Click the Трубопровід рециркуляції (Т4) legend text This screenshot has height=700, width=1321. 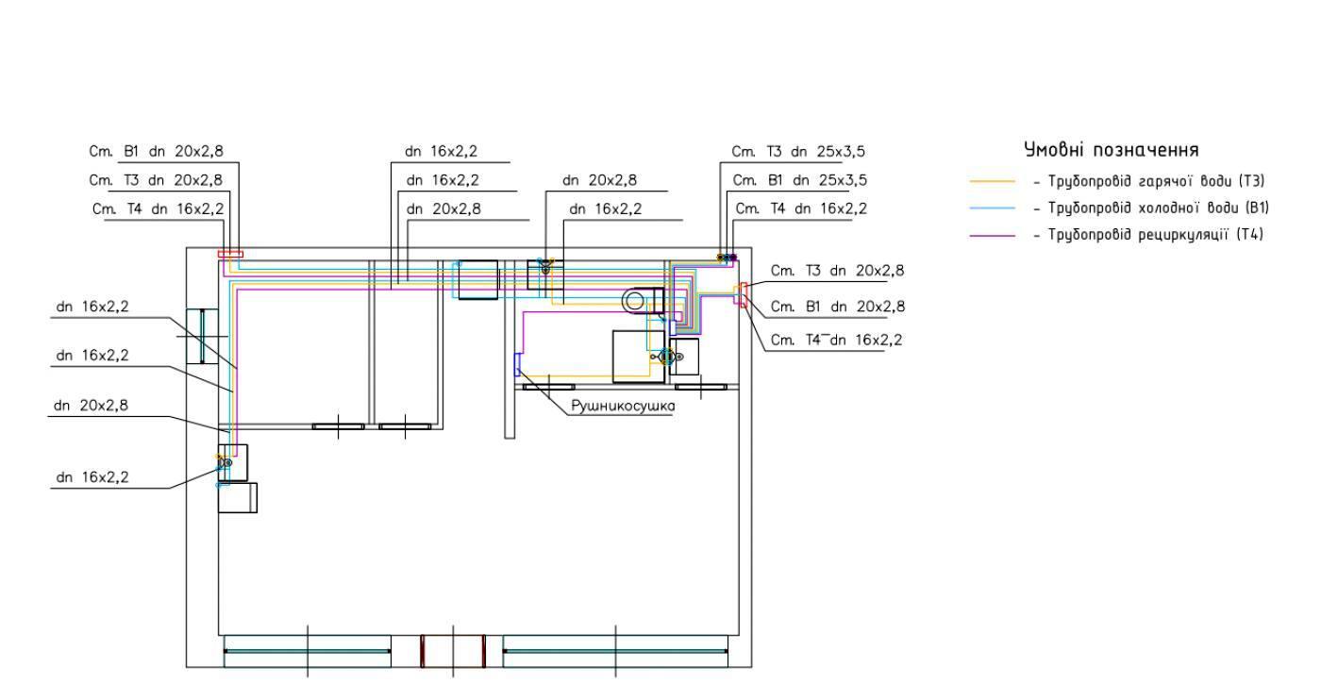coord(1148,235)
